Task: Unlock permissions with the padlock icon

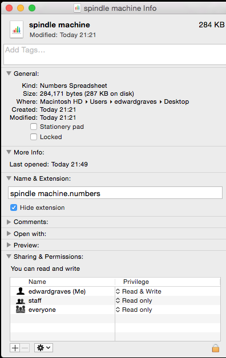Action: pyautogui.click(x=216, y=348)
